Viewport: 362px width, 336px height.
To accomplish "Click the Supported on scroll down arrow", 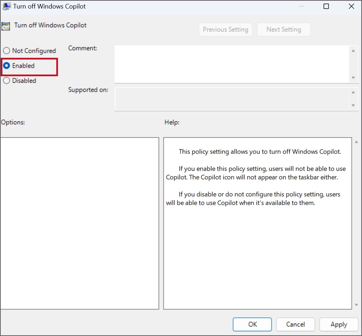I will click(353, 105).
